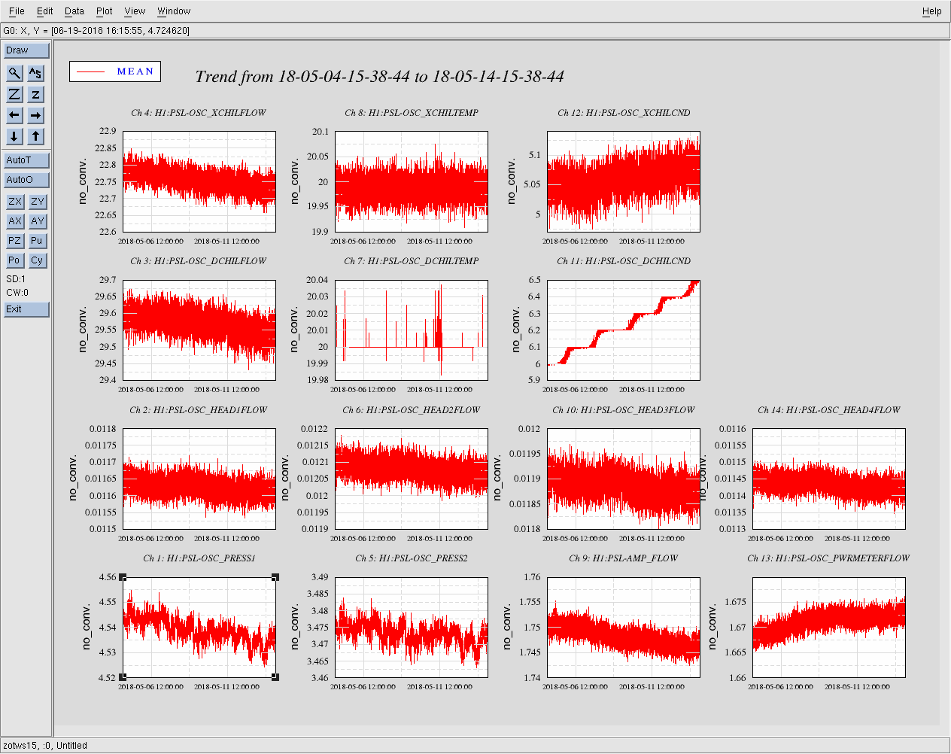Click the AutoT autotick button
951x754 pixels.
pos(26,160)
